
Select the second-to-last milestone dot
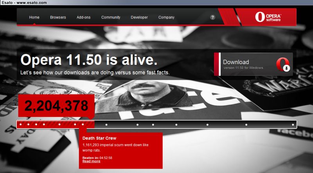(x=246, y=125)
